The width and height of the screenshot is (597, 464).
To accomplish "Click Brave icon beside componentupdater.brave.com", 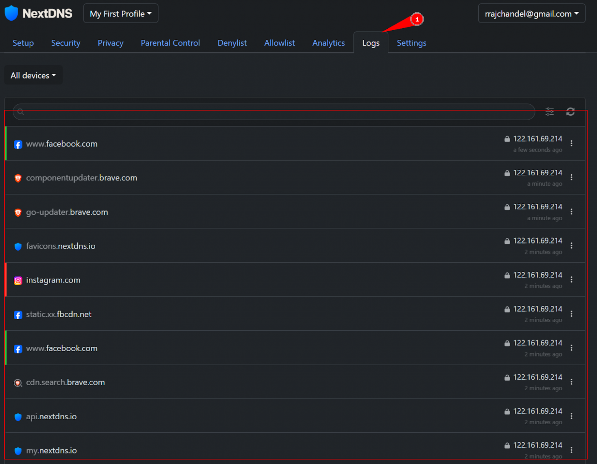I will 18,178.
